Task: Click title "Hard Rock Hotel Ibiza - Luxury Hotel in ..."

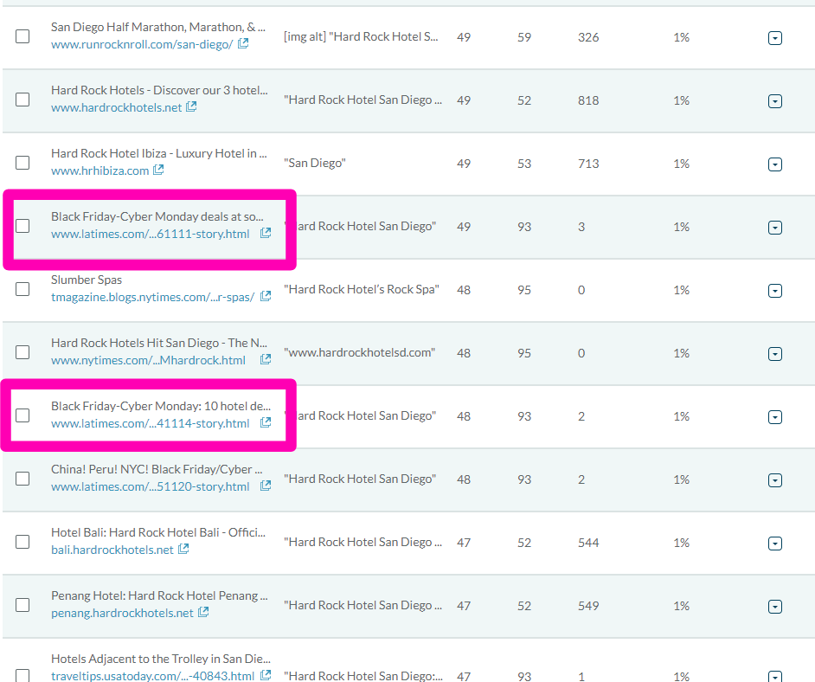Action: [x=158, y=153]
